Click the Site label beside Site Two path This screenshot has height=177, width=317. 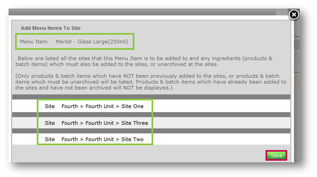pyautogui.click(x=50, y=139)
